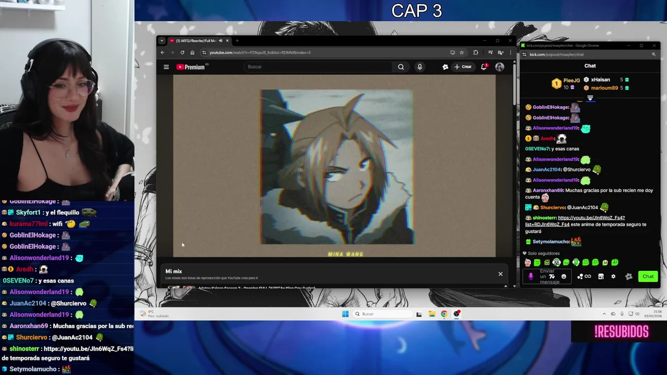This screenshot has height=375, width=667.
Task: Open YouTube notifications bell
Action: click(484, 67)
